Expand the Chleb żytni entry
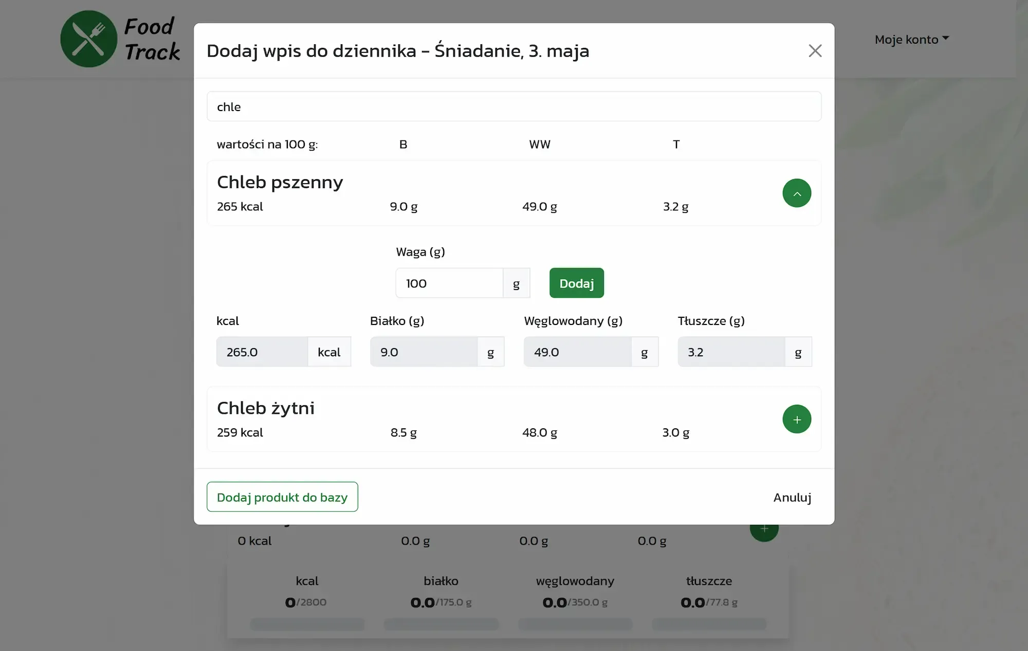Viewport: 1028px width, 651px height. pos(797,419)
